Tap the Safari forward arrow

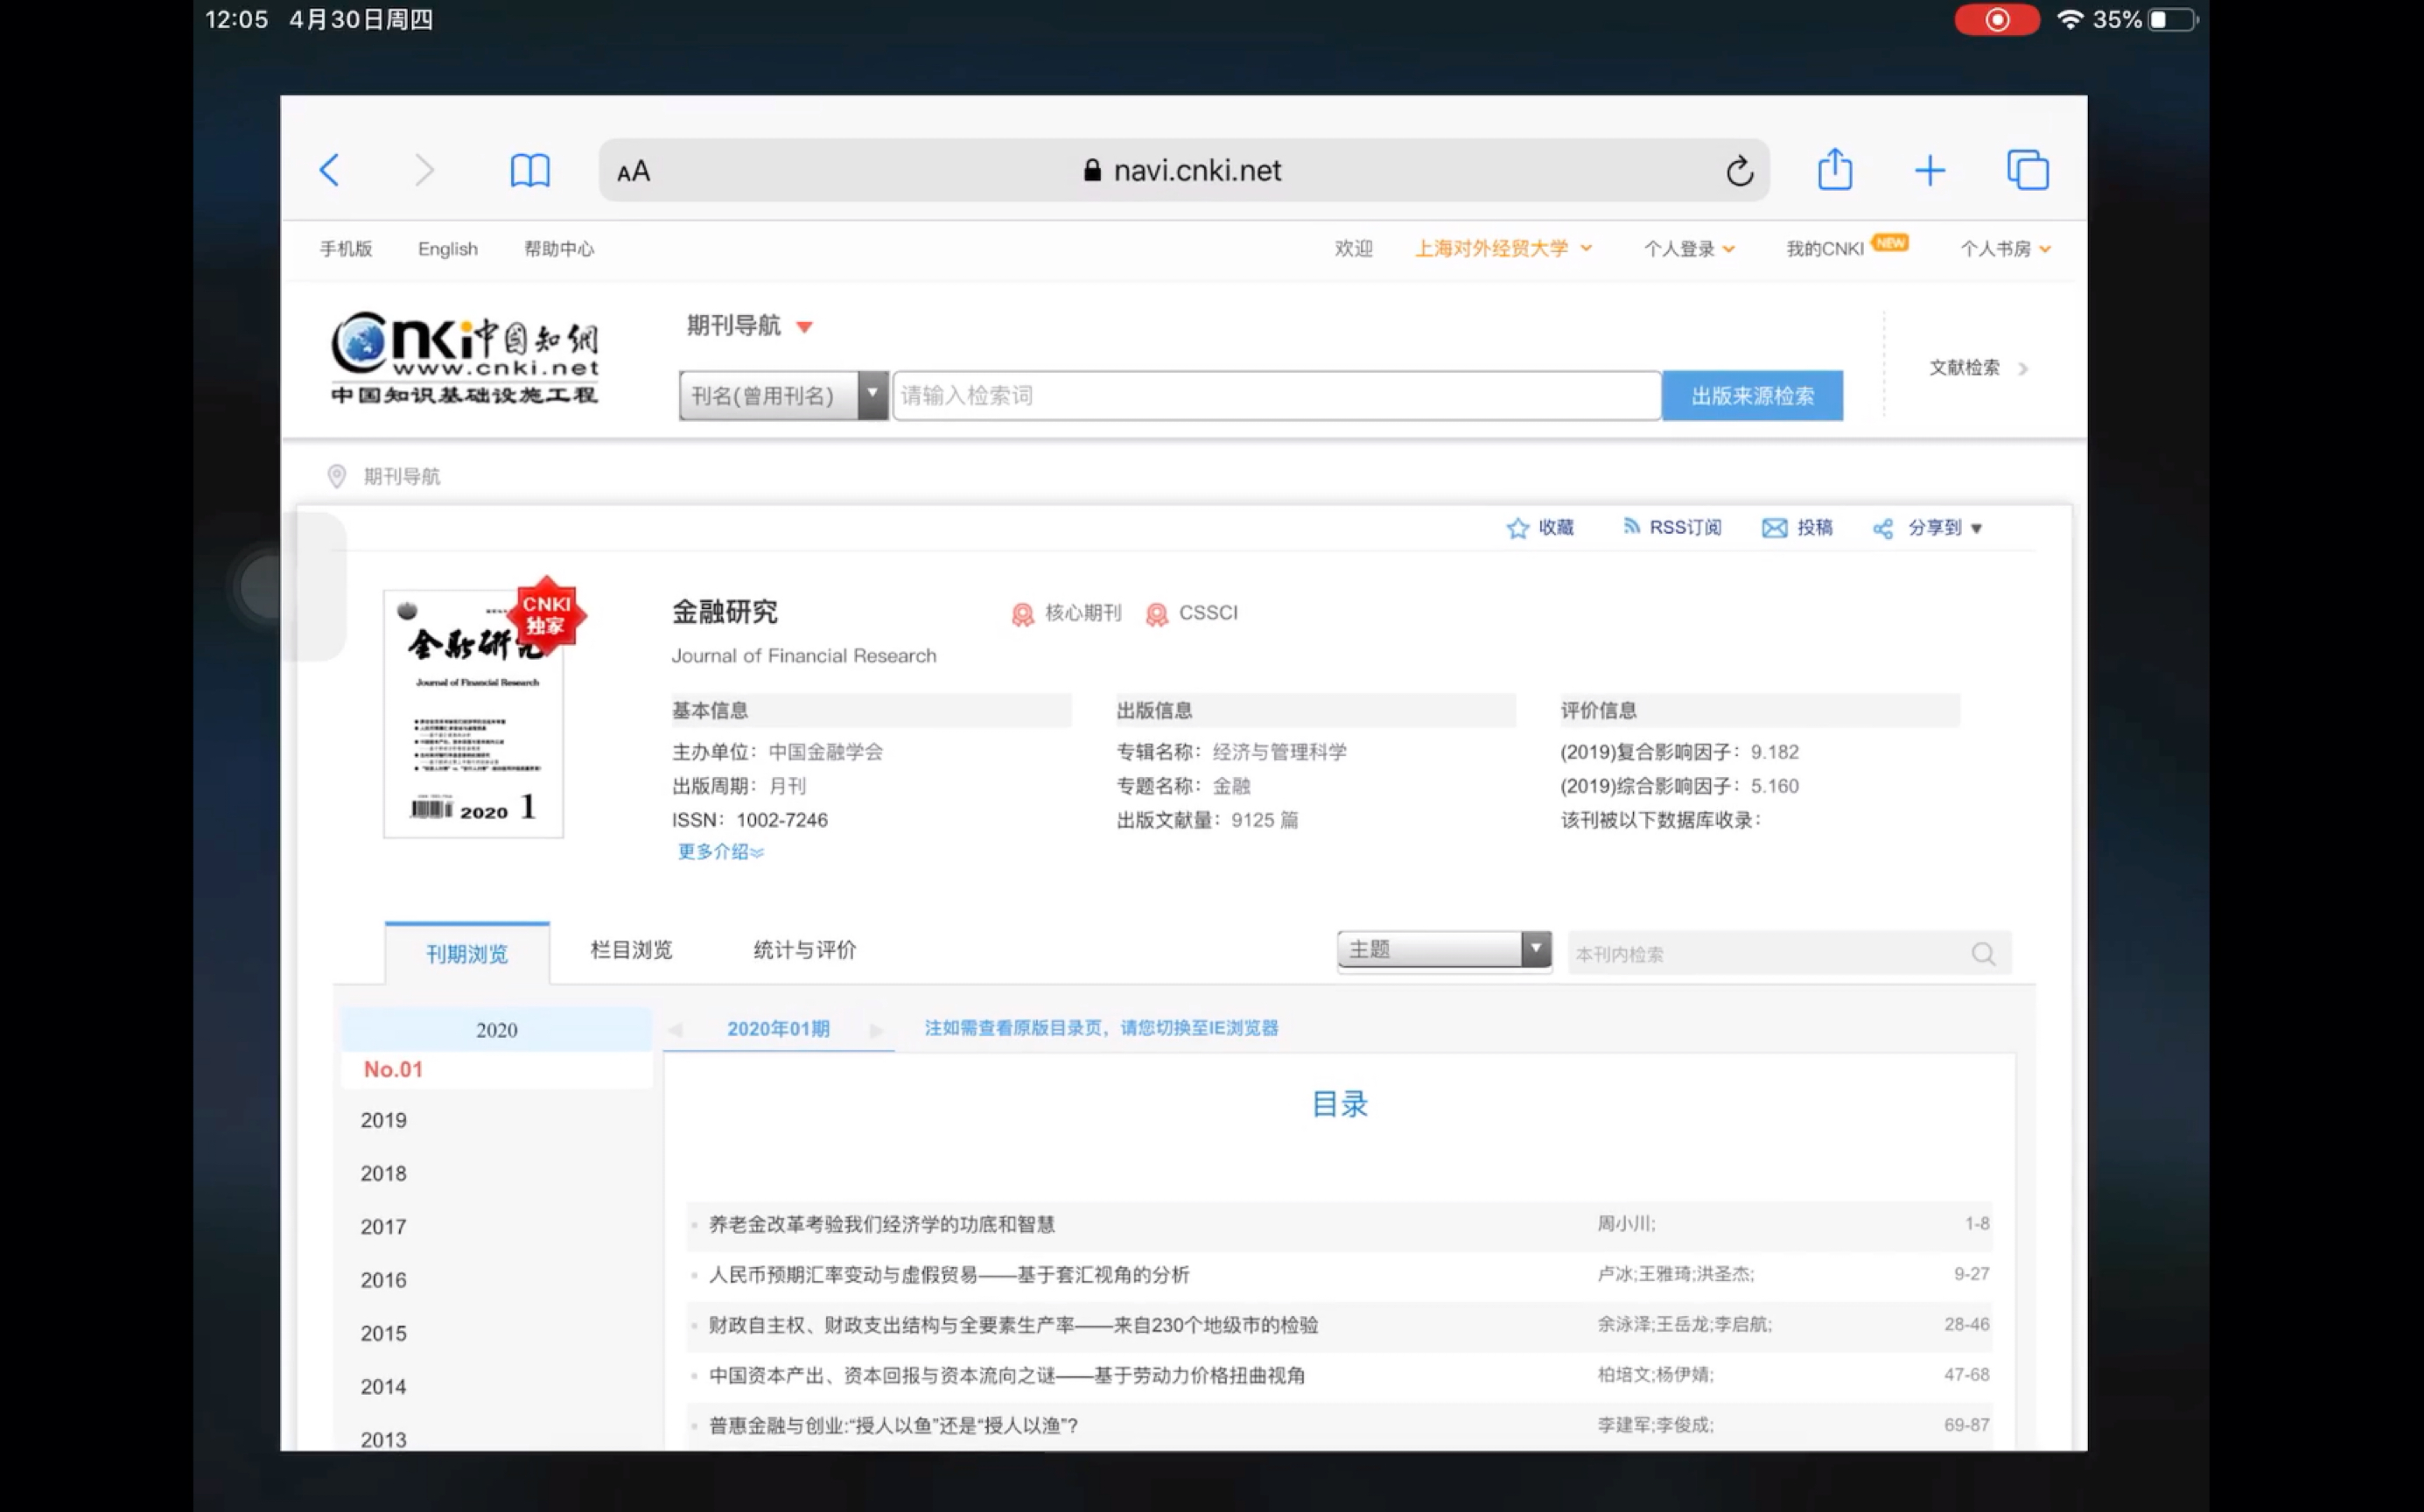pyautogui.click(x=424, y=170)
